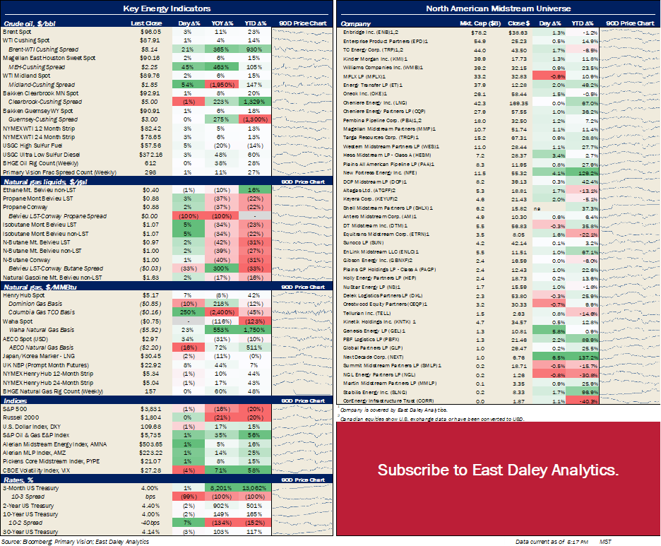Click the Brent Spot 90D price chart

click(x=302, y=32)
